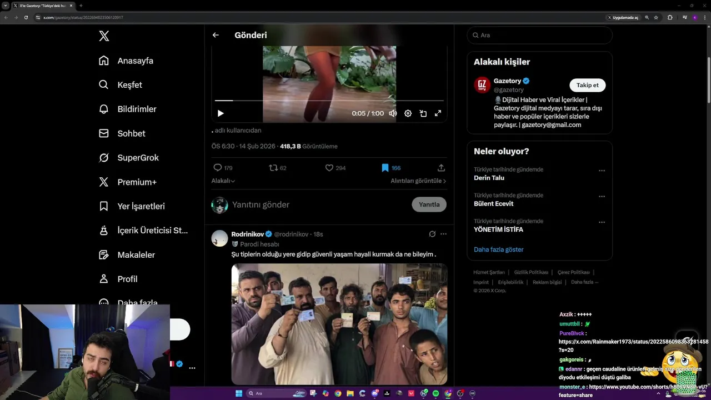Open browser extensions puzzle icon
711x400 pixels.
pos(670,17)
